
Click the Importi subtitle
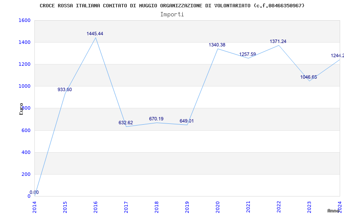point(172,15)
